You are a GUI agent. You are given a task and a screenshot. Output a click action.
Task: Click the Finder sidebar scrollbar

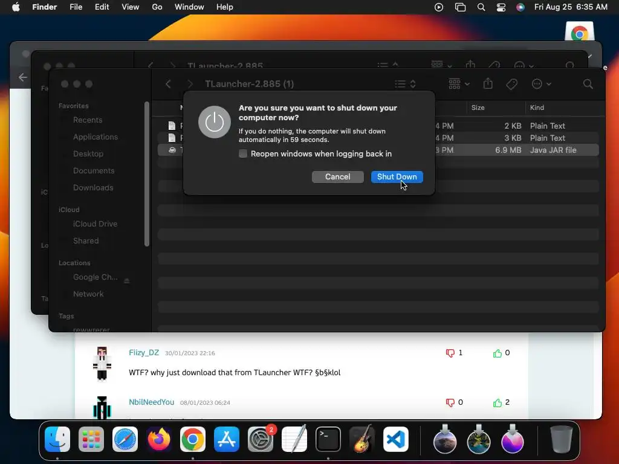click(x=147, y=174)
